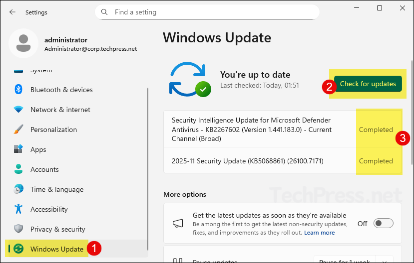Toggle 'Get the latest updates' switch

tap(384, 223)
